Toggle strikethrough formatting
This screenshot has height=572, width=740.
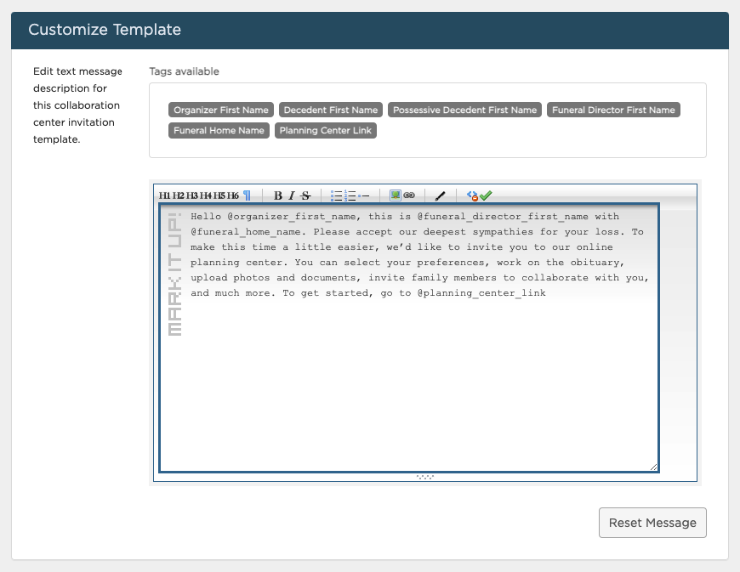pyautogui.click(x=304, y=195)
